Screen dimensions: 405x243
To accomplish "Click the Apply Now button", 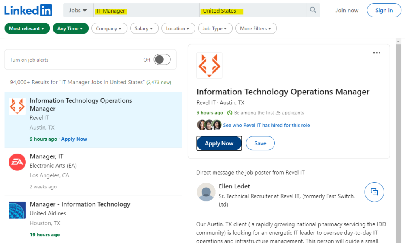I will 219,143.
